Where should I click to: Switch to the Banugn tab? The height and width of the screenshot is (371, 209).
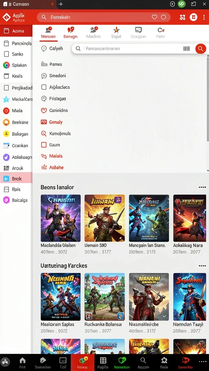coord(70,33)
